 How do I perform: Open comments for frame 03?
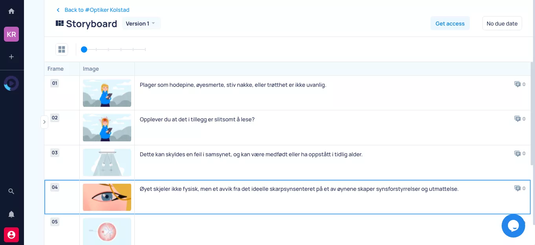[x=520, y=154]
